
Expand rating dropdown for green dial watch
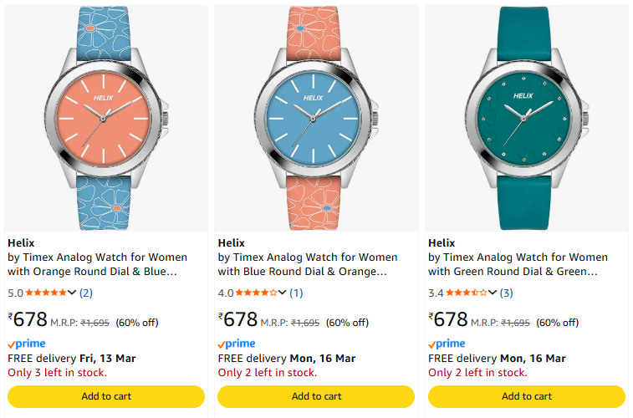click(x=493, y=293)
